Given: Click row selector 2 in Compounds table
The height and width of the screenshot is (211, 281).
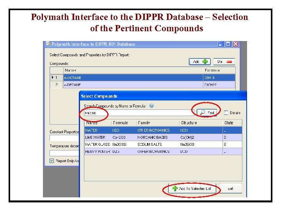Looking at the screenshot, I should 57,85.
